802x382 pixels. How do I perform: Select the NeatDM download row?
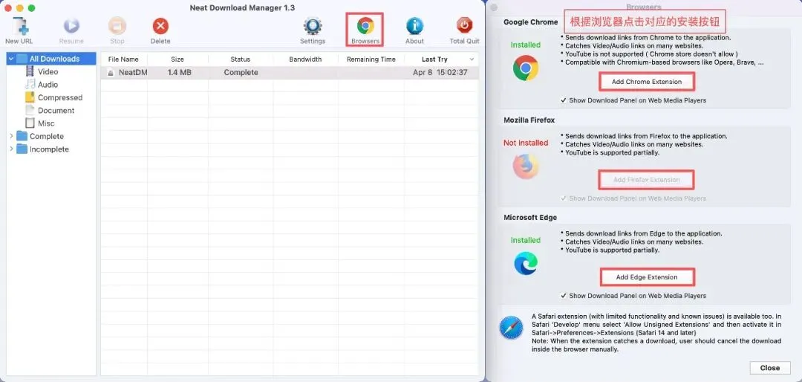point(290,73)
